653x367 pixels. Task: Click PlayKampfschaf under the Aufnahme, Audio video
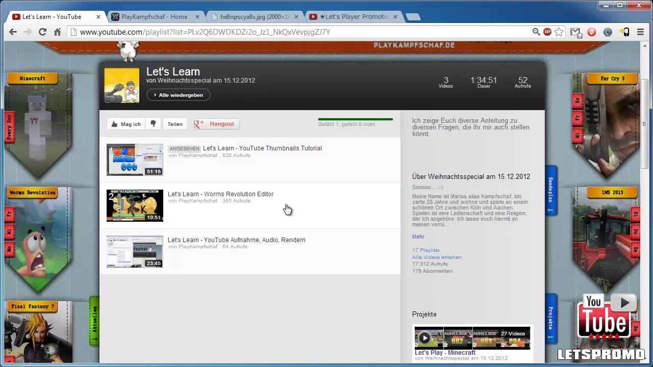198,247
